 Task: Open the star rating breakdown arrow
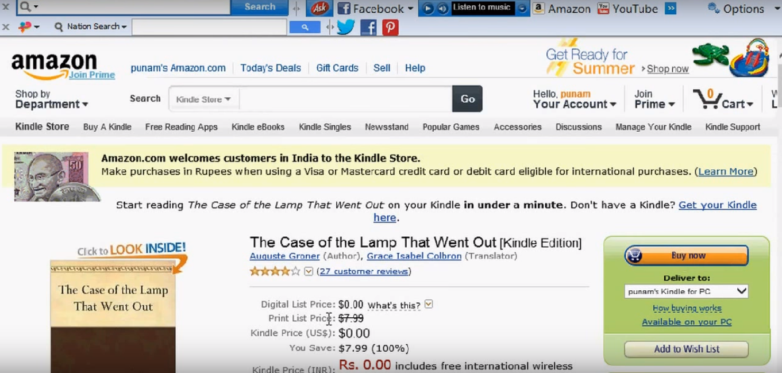point(309,271)
